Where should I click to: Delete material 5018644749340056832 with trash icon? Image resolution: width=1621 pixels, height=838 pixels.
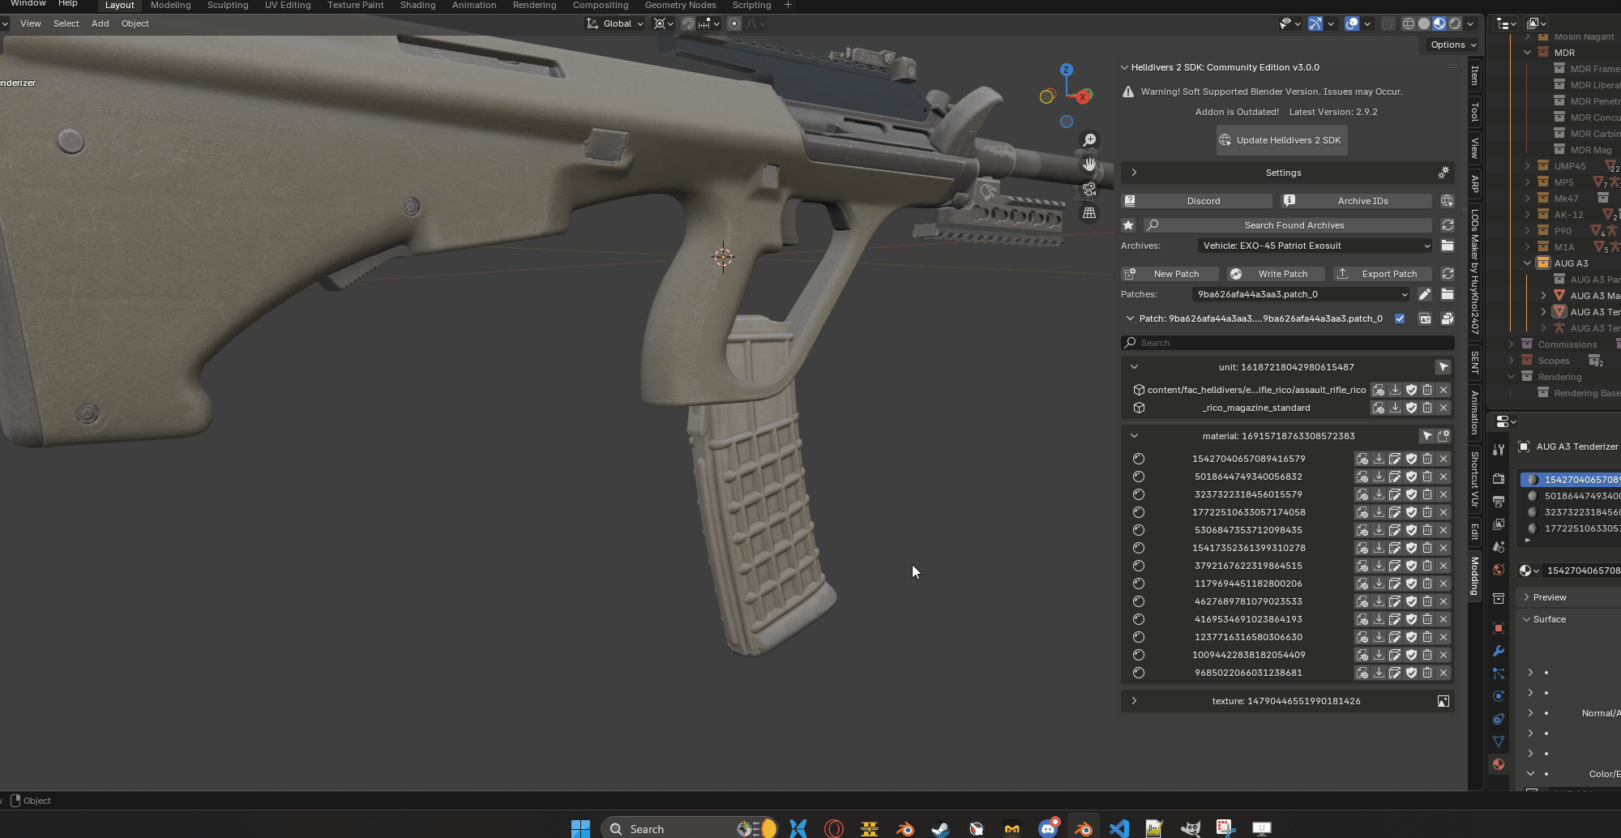point(1427,477)
